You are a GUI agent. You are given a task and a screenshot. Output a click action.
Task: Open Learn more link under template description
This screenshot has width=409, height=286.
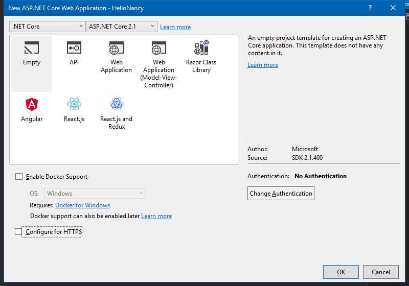coord(263,64)
